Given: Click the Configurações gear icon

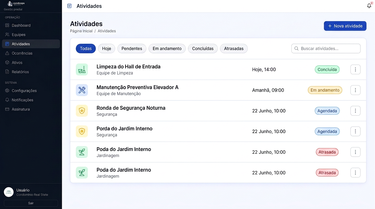Looking at the screenshot, I should (x=7, y=91).
